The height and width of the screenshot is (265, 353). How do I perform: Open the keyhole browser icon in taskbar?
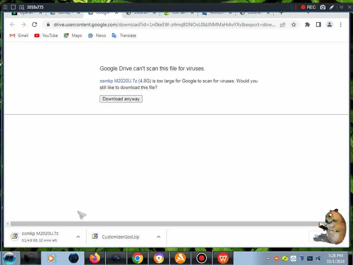coord(159,258)
